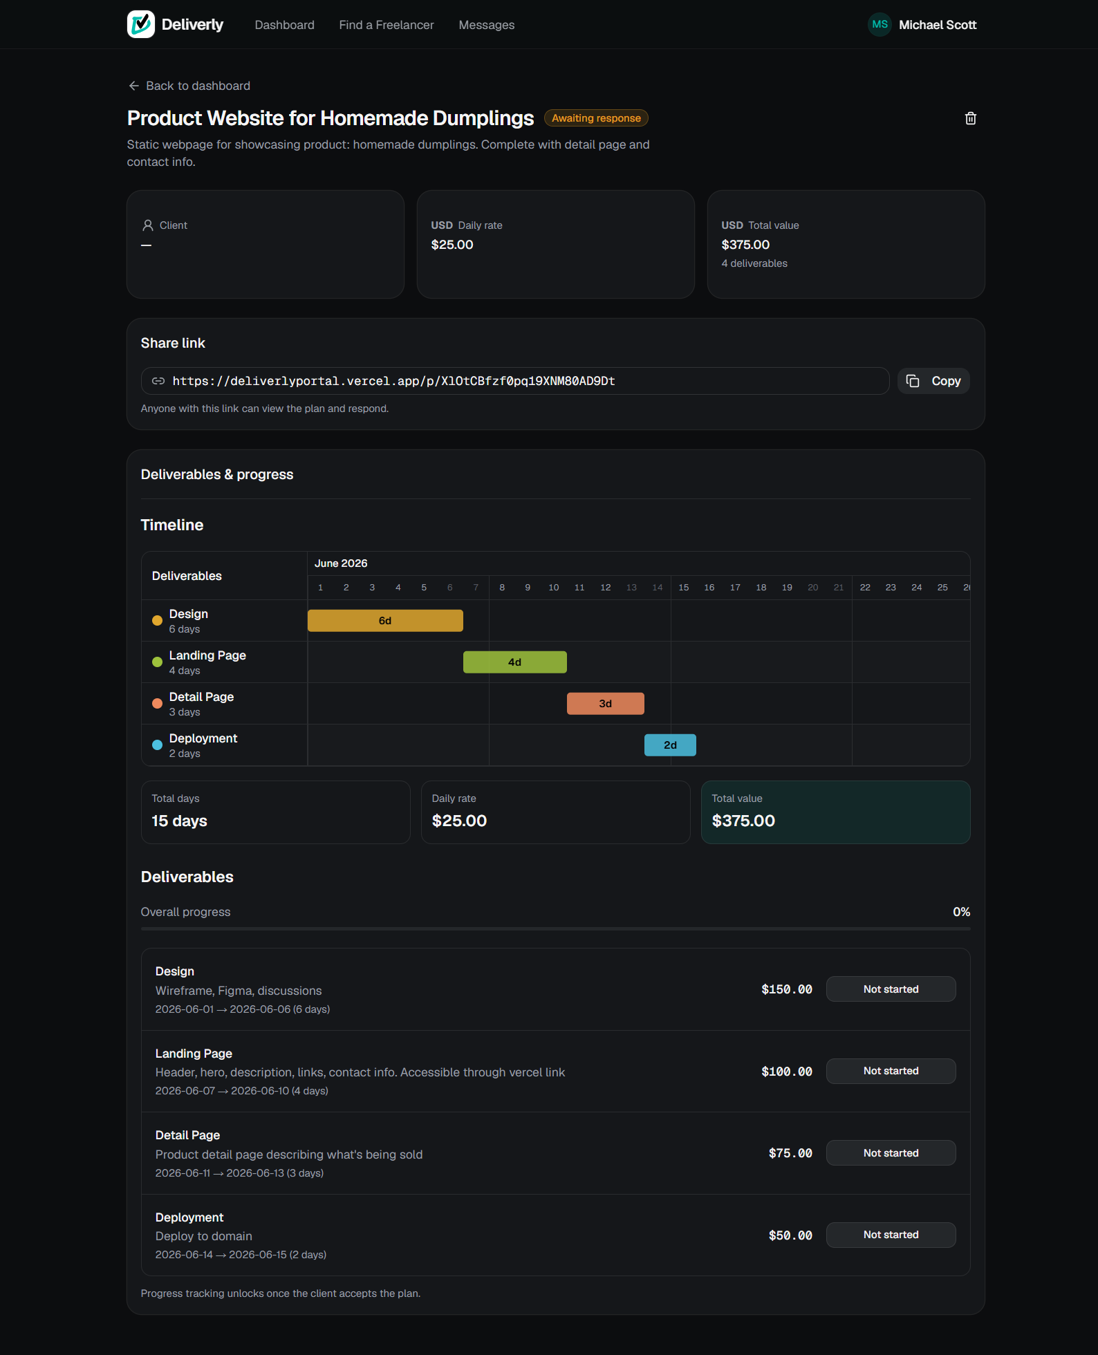Click the 15 days total value
Image resolution: width=1098 pixels, height=1355 pixels.
(180, 821)
